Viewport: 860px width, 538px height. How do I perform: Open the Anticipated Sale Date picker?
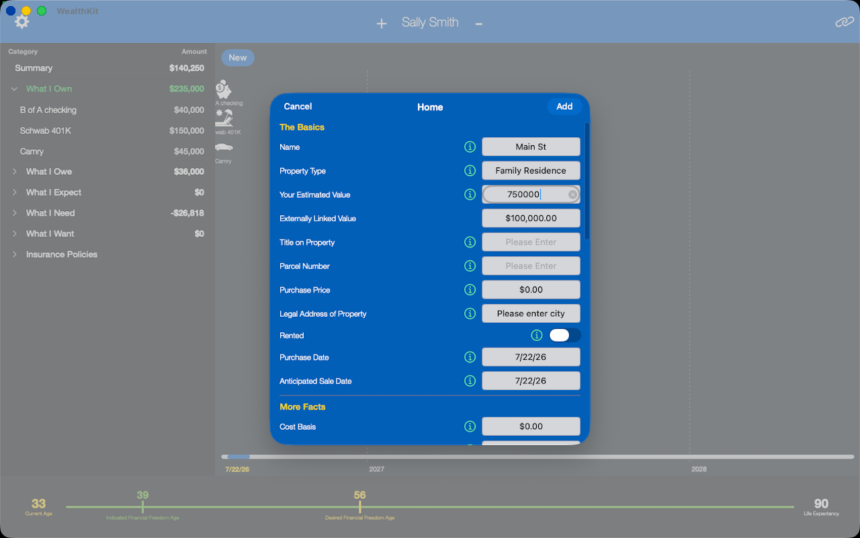point(531,381)
